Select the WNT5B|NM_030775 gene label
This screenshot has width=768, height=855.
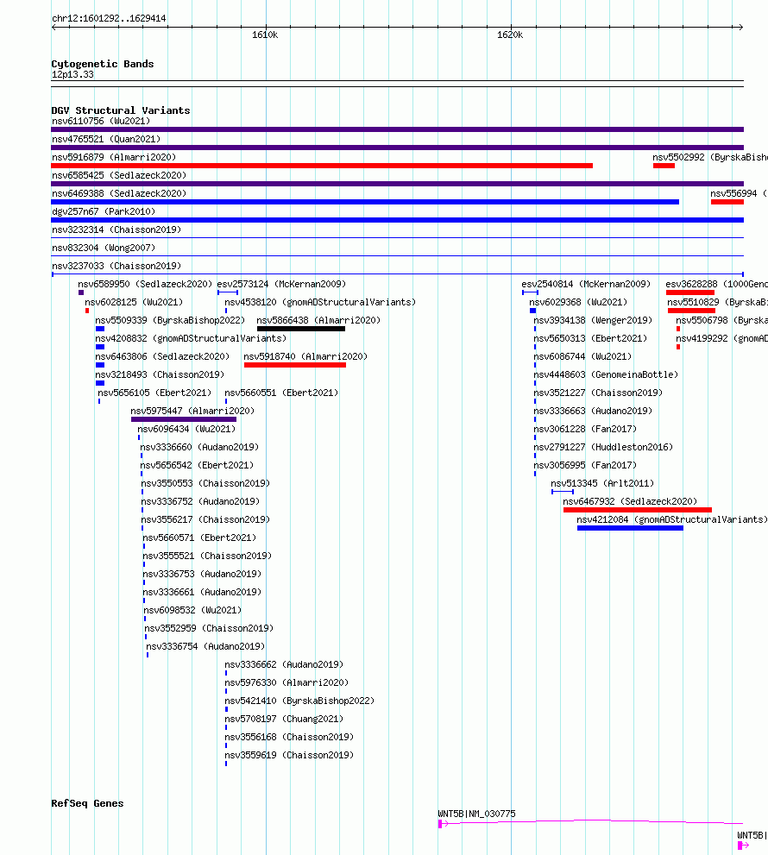(476, 814)
